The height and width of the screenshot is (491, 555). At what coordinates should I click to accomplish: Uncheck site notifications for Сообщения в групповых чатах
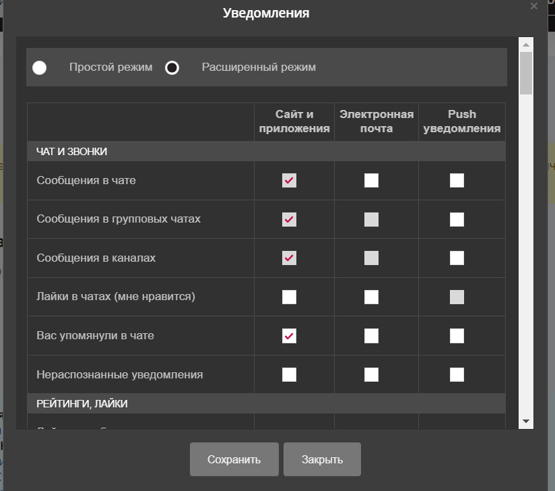pyautogui.click(x=289, y=219)
